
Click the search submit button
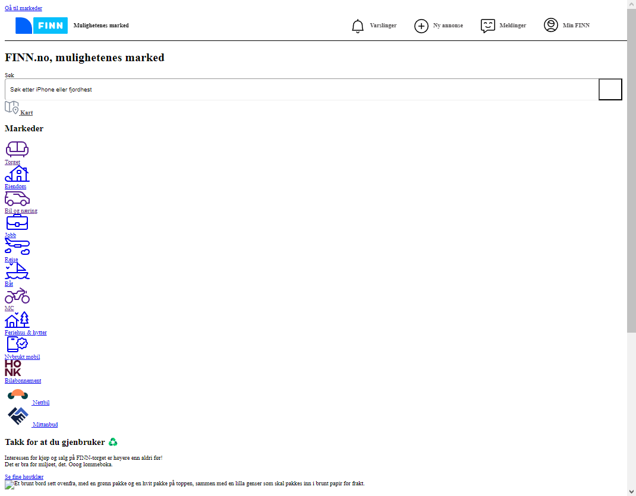click(x=610, y=90)
